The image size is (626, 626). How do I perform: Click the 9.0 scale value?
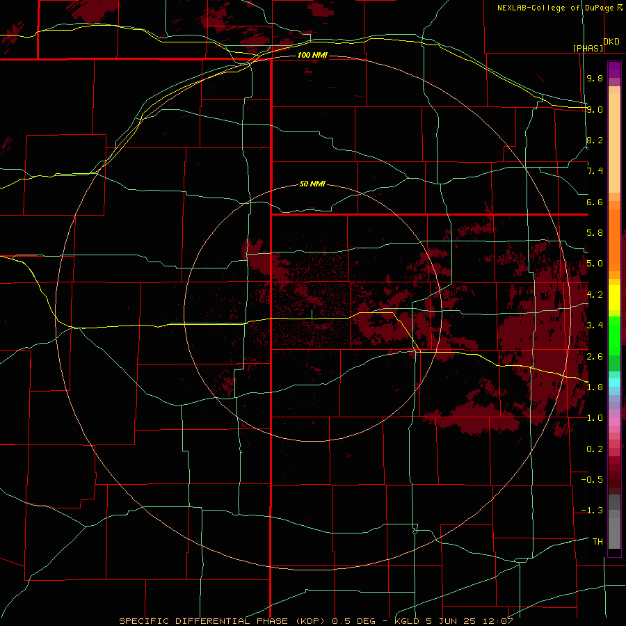click(x=595, y=109)
